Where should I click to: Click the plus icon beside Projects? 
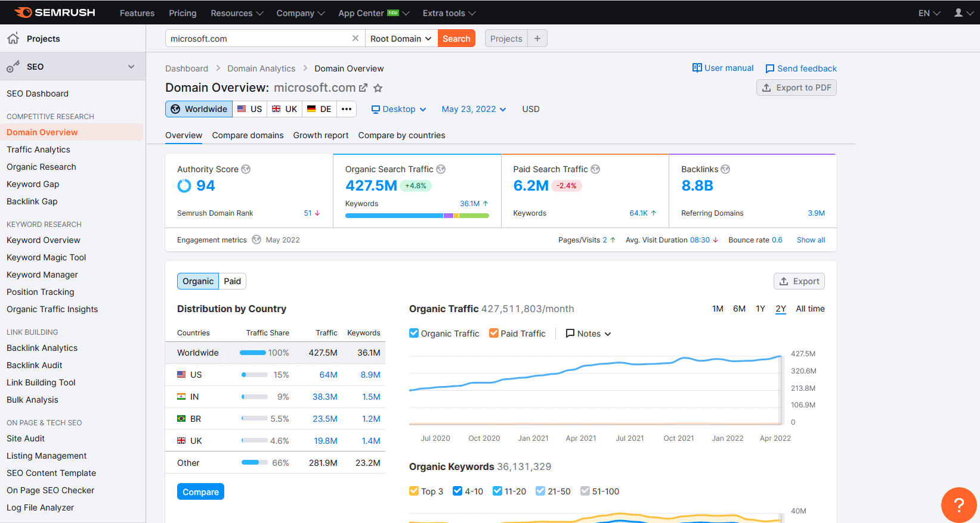[x=537, y=39]
